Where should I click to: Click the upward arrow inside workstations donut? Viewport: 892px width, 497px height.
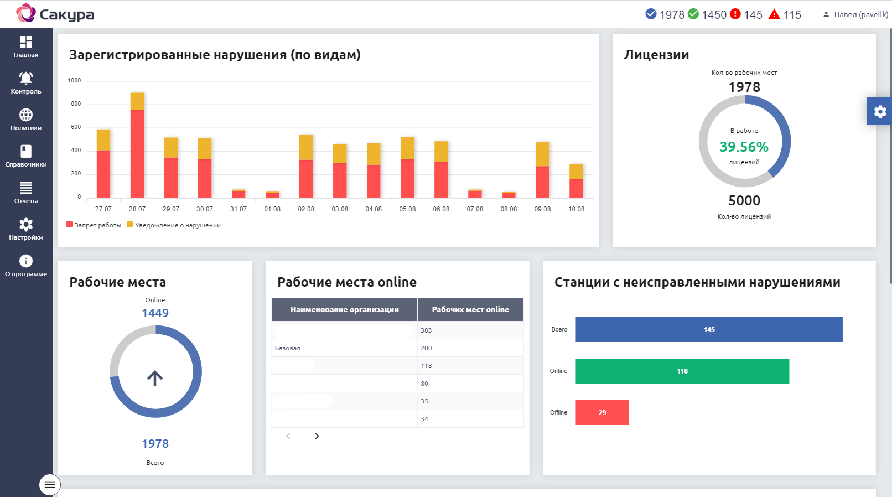155,378
